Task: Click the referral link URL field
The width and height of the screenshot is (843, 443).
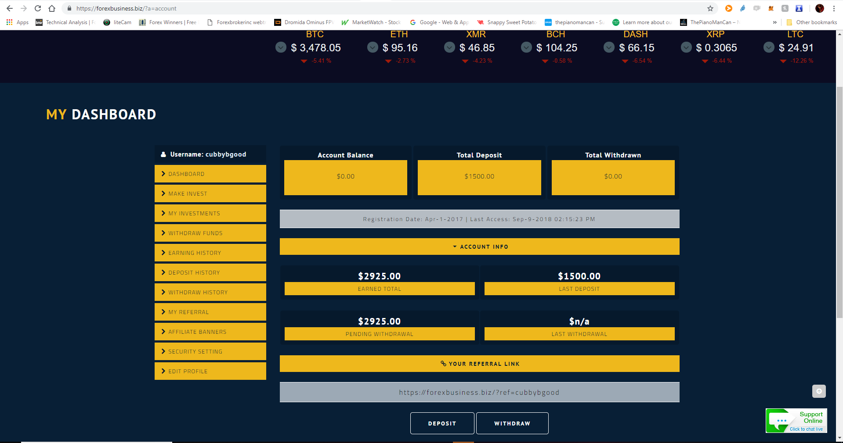Action: [479, 392]
